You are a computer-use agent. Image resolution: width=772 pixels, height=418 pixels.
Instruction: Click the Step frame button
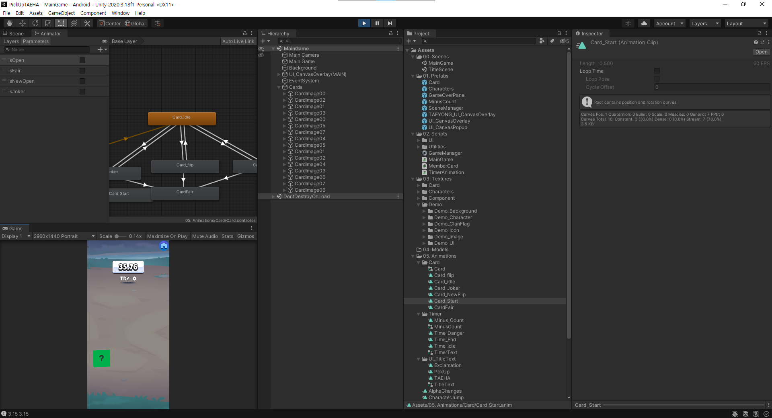[x=390, y=23]
